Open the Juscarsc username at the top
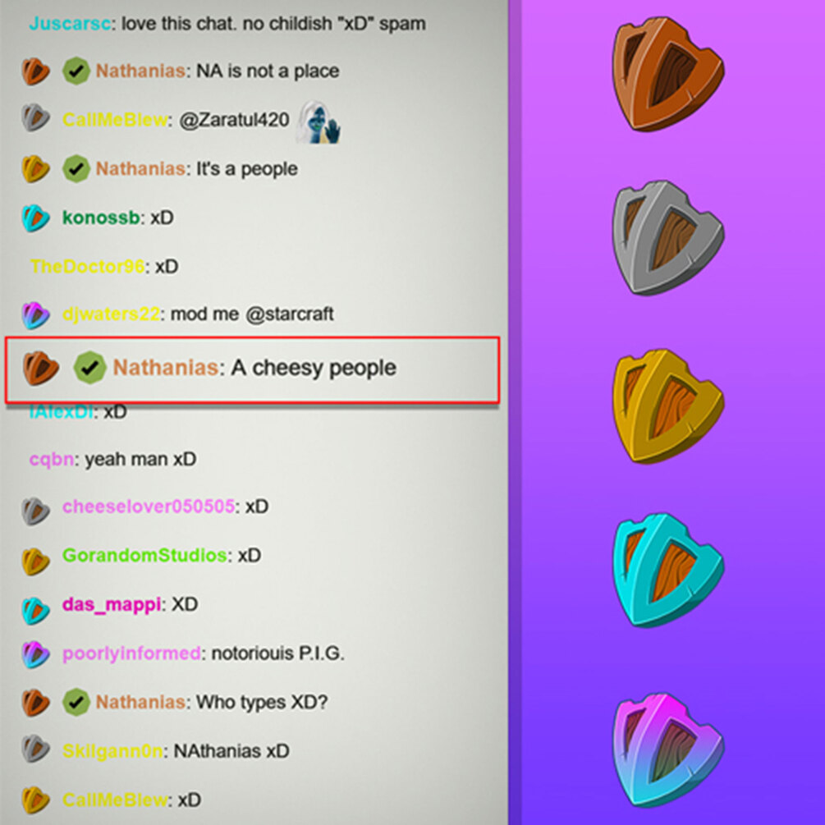 click(70, 24)
